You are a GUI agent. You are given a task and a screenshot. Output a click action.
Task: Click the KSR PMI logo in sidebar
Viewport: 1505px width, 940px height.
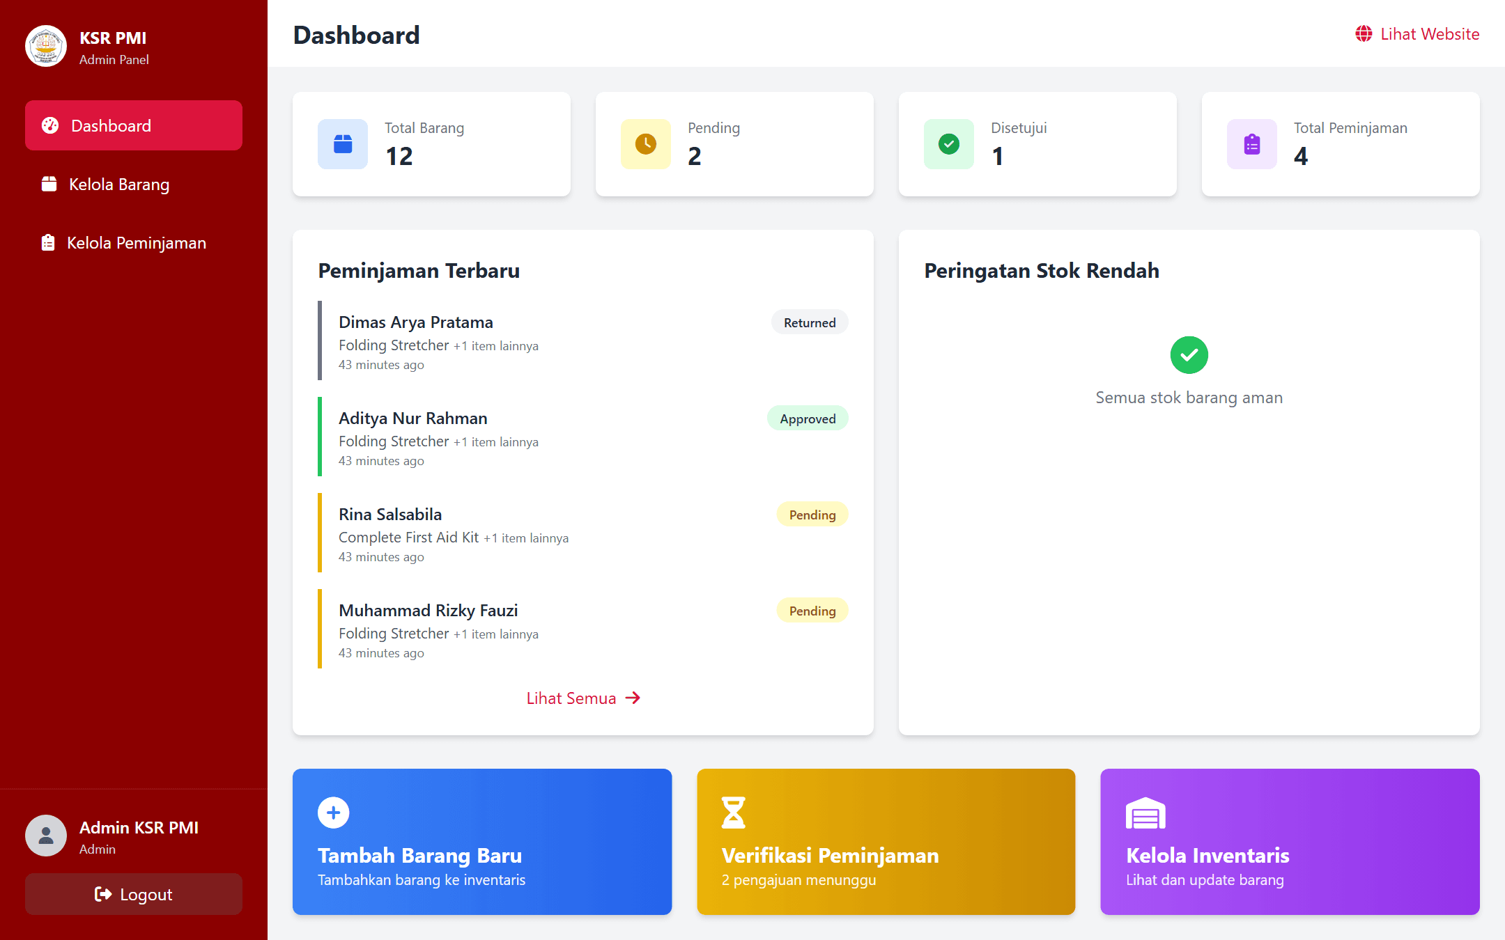click(x=46, y=47)
